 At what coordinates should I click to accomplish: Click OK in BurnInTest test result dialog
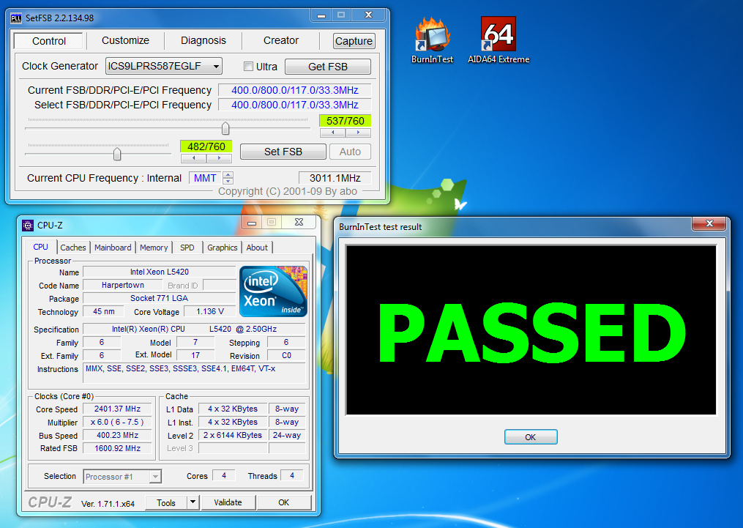tap(531, 437)
